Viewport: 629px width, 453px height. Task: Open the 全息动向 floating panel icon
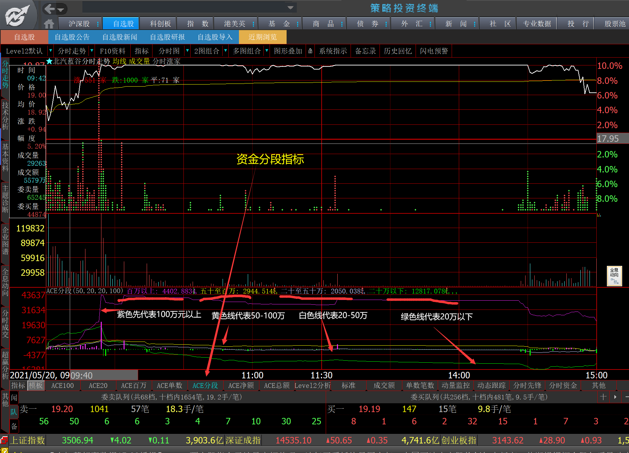click(x=614, y=276)
